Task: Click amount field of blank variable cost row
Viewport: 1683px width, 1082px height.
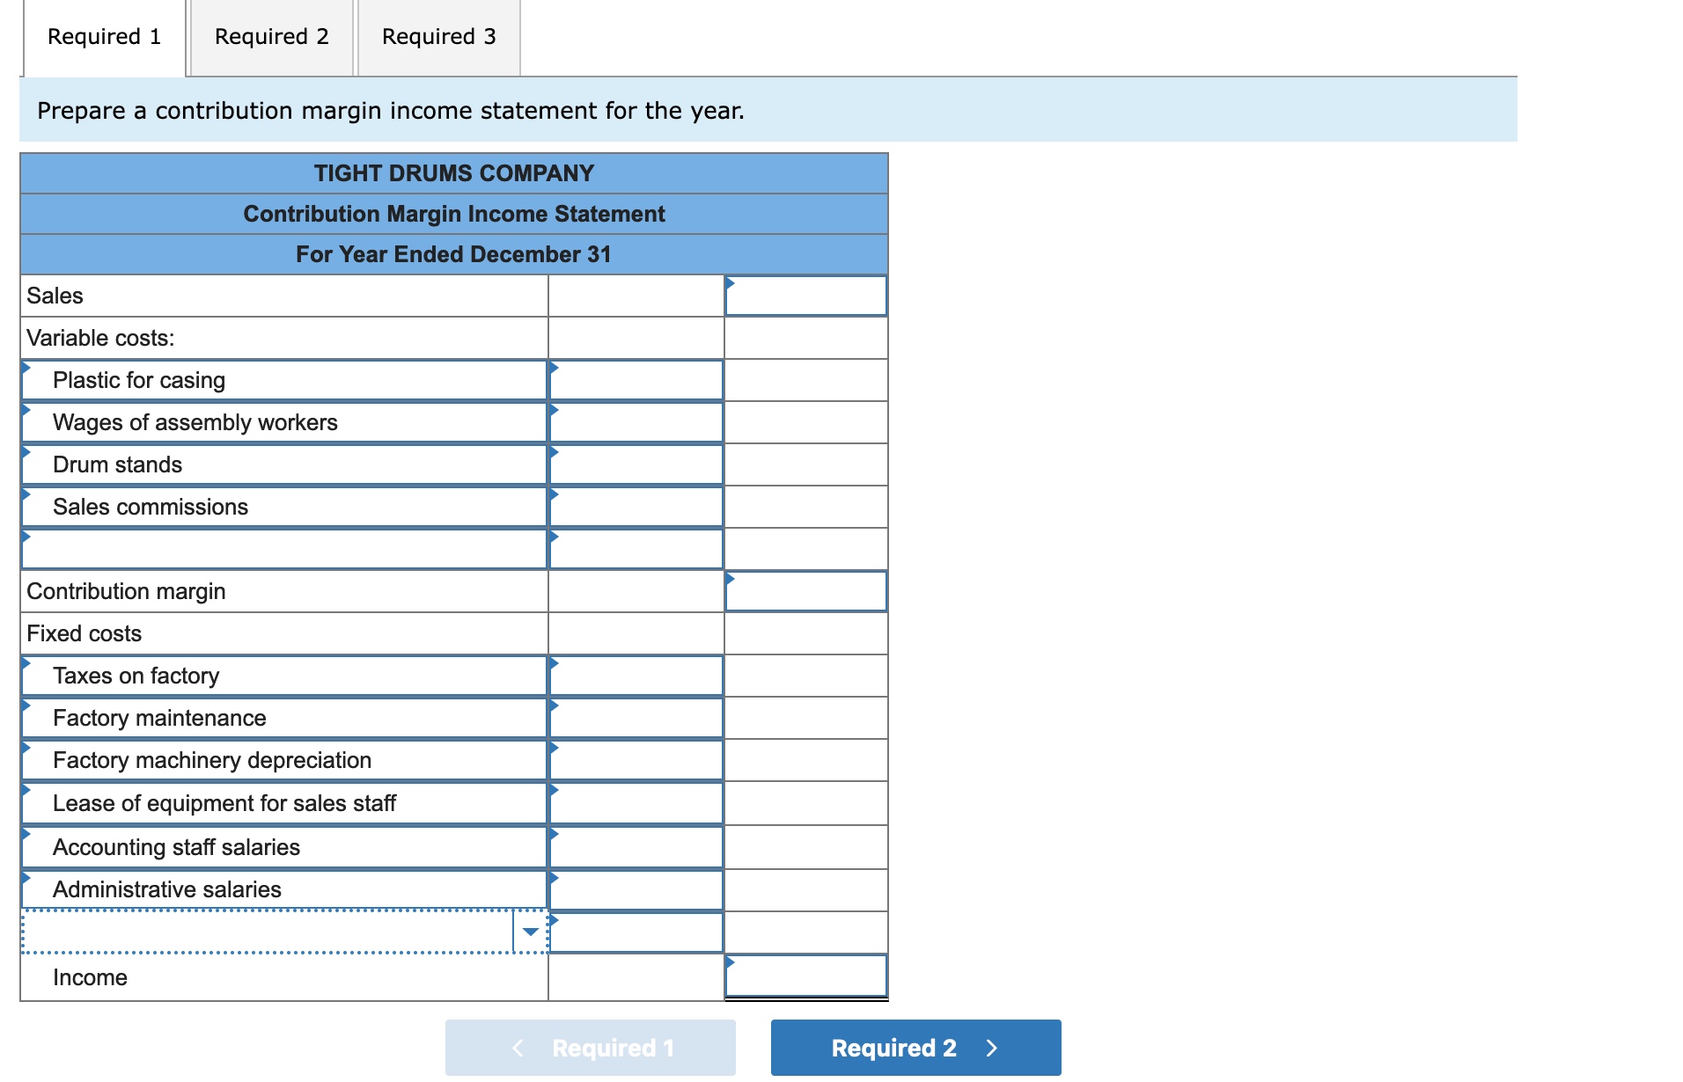Action: coord(636,549)
